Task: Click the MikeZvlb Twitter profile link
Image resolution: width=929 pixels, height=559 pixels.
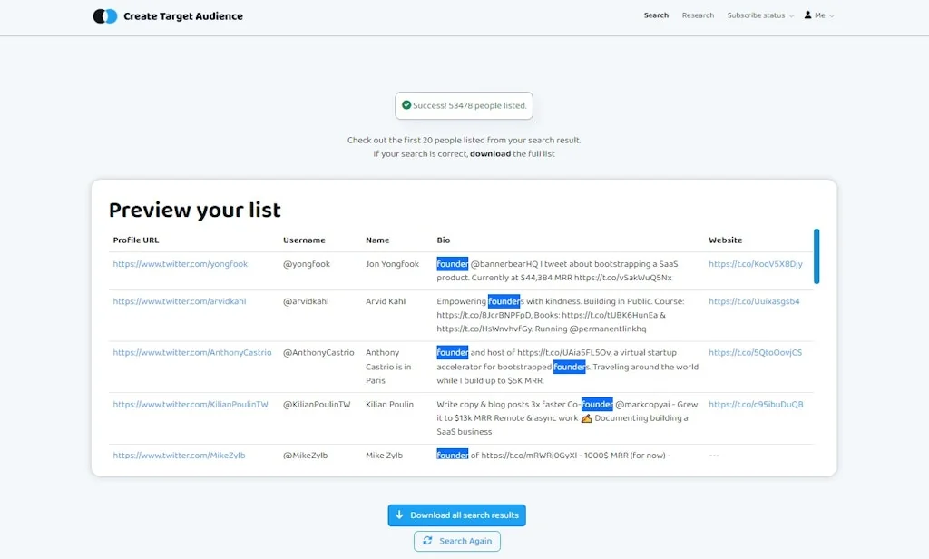Action: 181,455
